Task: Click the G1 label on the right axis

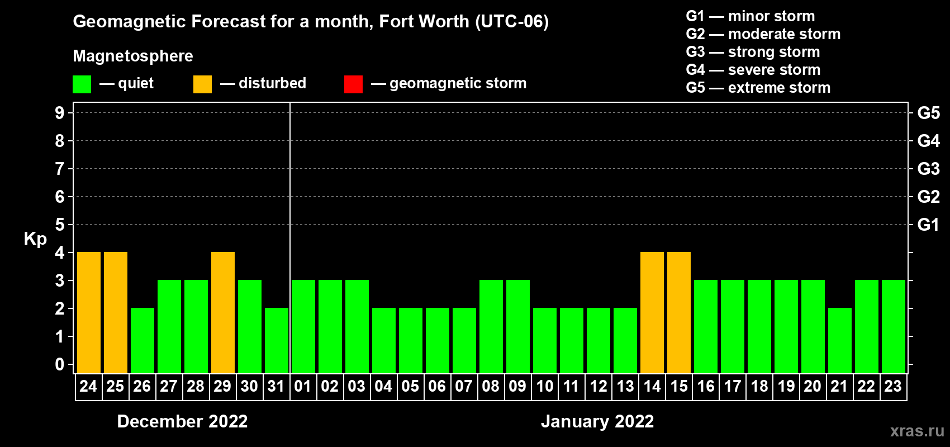Action: [928, 225]
